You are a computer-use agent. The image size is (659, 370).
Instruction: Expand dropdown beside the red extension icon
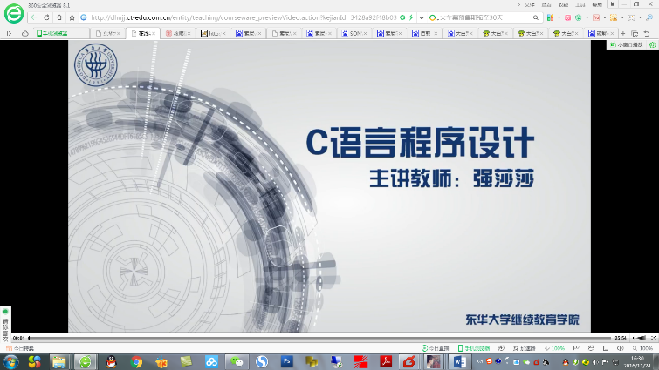(605, 17)
